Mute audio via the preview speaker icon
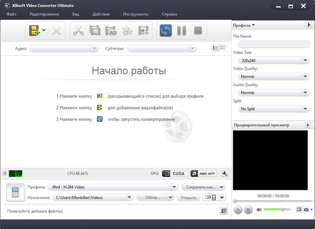This screenshot has height=229, width=315. point(258,210)
